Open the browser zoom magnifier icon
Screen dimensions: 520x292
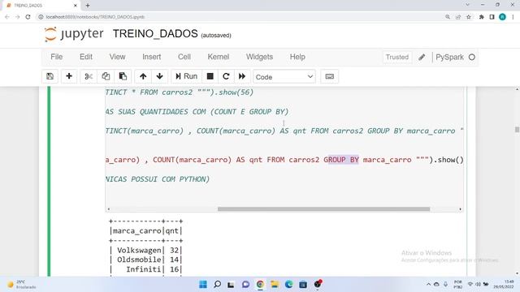pos(448,17)
